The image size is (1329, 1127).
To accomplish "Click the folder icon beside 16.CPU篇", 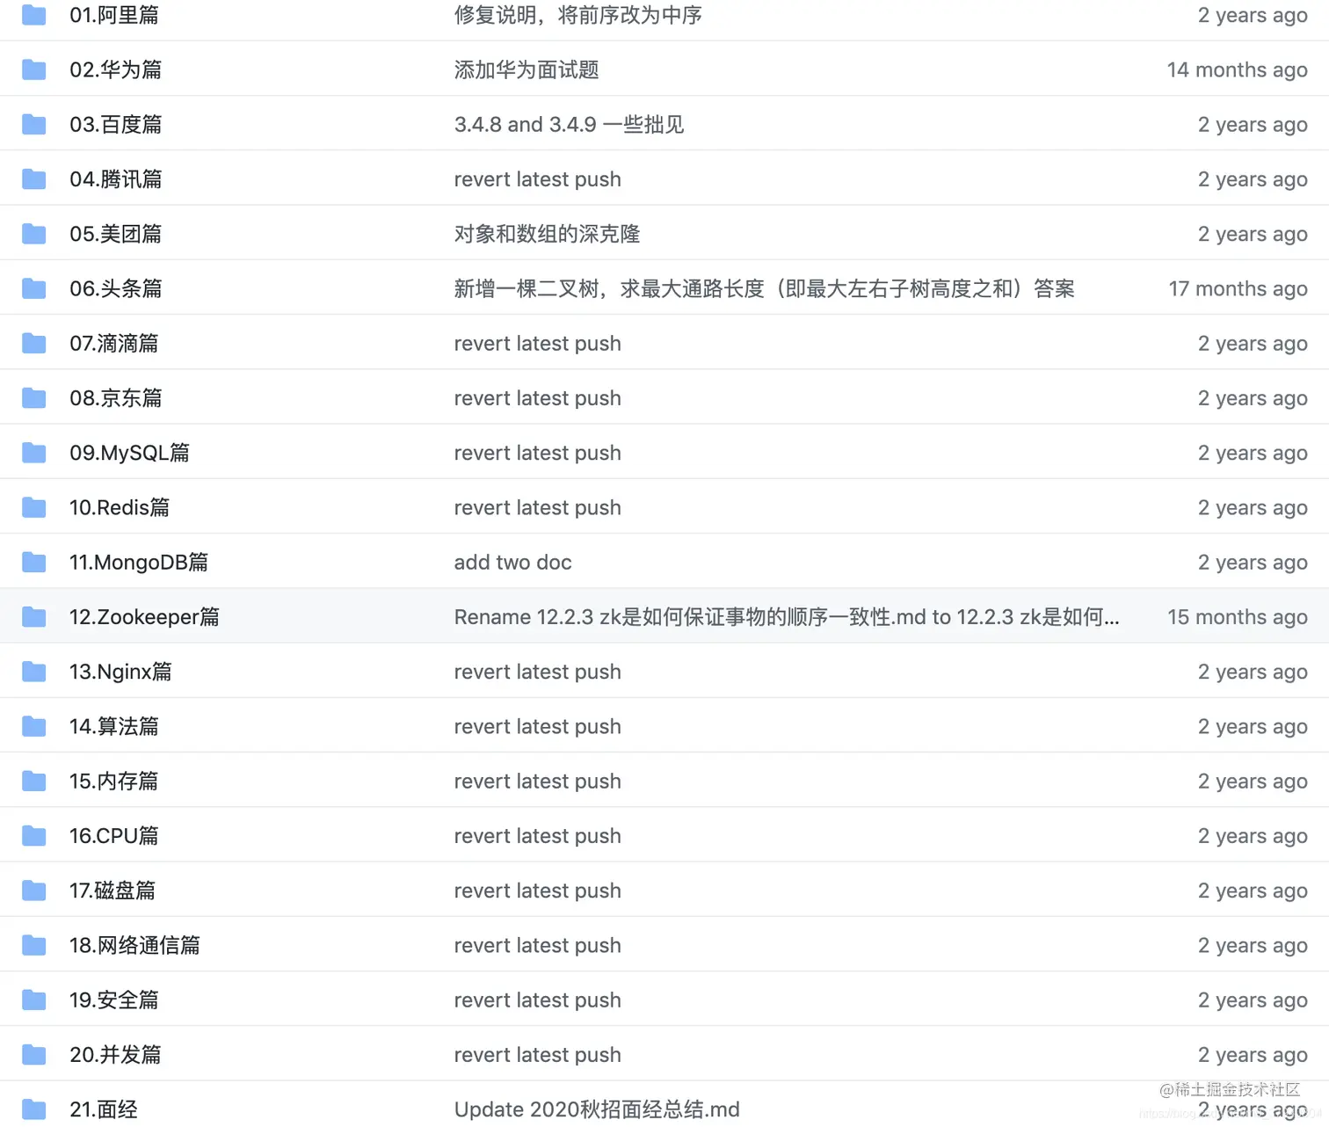I will tap(33, 836).
